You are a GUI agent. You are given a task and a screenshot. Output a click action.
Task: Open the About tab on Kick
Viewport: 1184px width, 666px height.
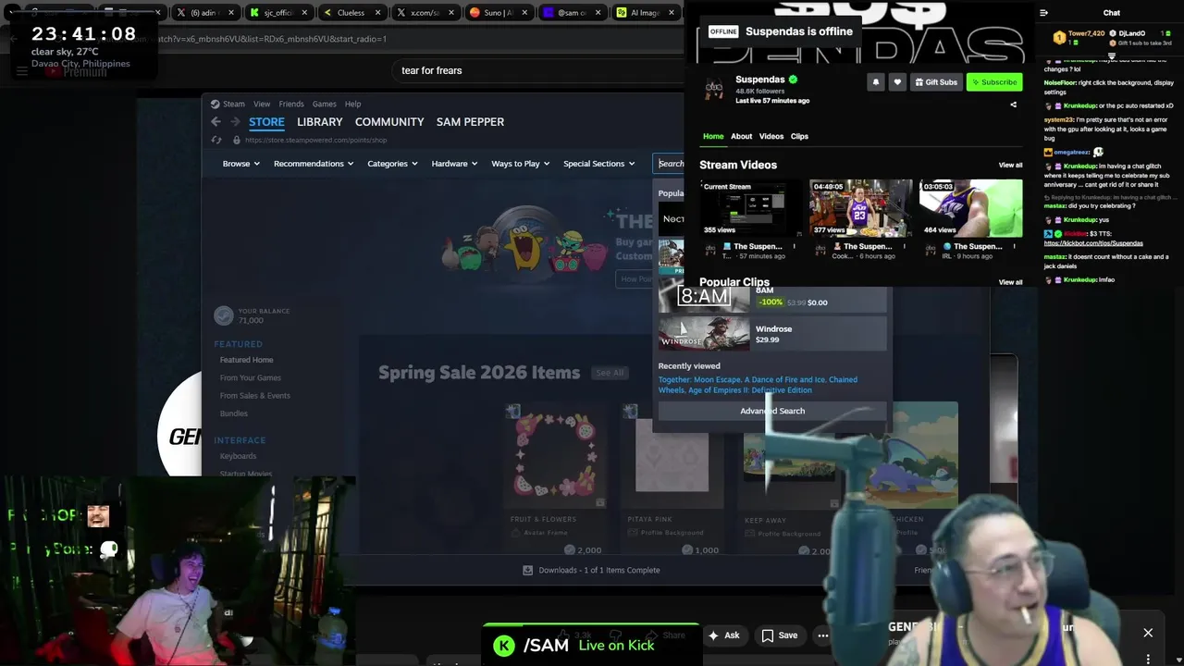pos(742,136)
